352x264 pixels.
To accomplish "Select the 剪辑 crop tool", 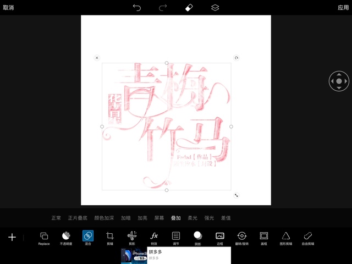I will pos(110,237).
